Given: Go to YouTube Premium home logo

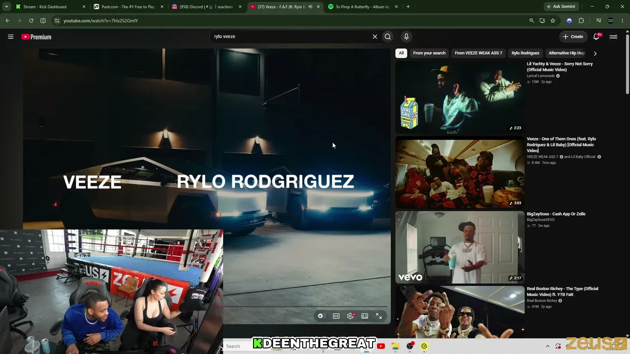Looking at the screenshot, I should (36, 37).
